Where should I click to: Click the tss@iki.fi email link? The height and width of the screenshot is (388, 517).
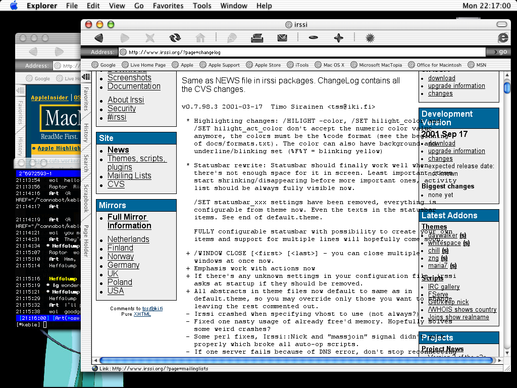(152, 309)
